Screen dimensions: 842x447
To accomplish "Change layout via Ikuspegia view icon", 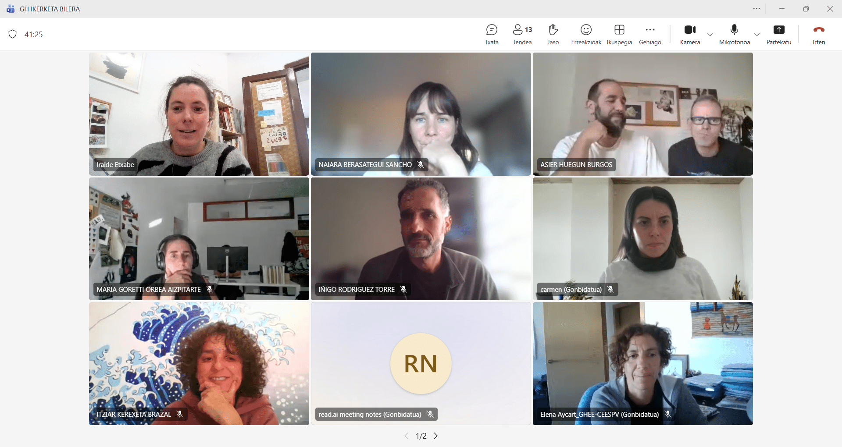I will click(619, 34).
